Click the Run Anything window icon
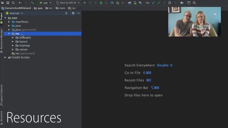Viewport: 228px width, 128px height. 189,3
